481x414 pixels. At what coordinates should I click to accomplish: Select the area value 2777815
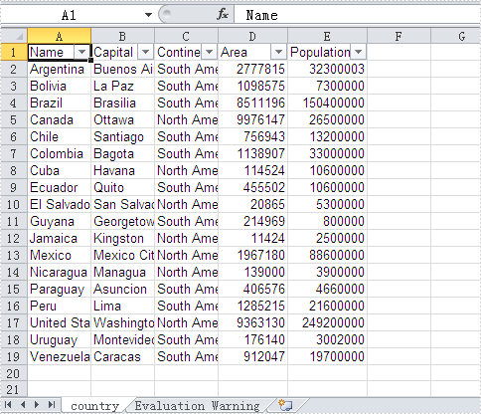pos(252,69)
